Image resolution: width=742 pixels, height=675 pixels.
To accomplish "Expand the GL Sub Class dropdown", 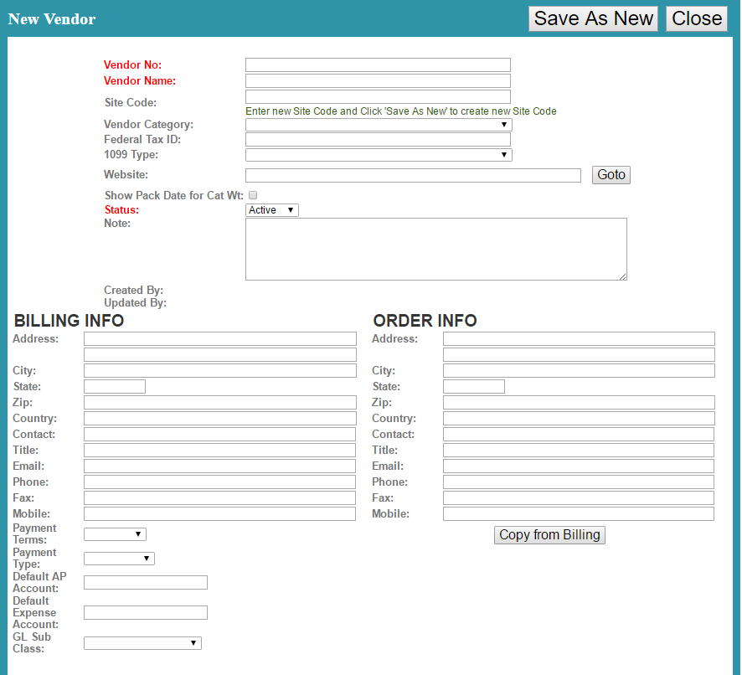I will pyautogui.click(x=142, y=643).
